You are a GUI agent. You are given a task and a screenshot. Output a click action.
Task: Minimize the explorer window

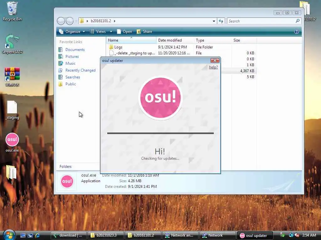(278, 12)
